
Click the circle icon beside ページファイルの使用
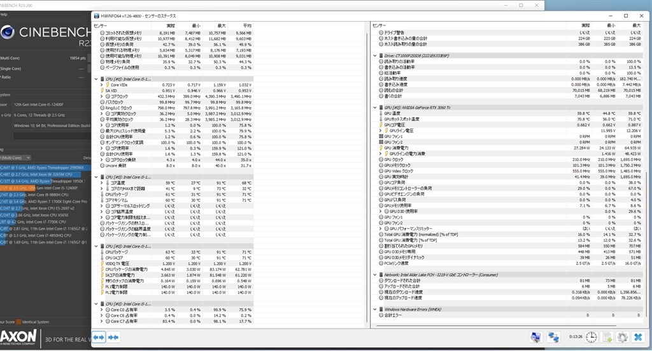[103, 67]
